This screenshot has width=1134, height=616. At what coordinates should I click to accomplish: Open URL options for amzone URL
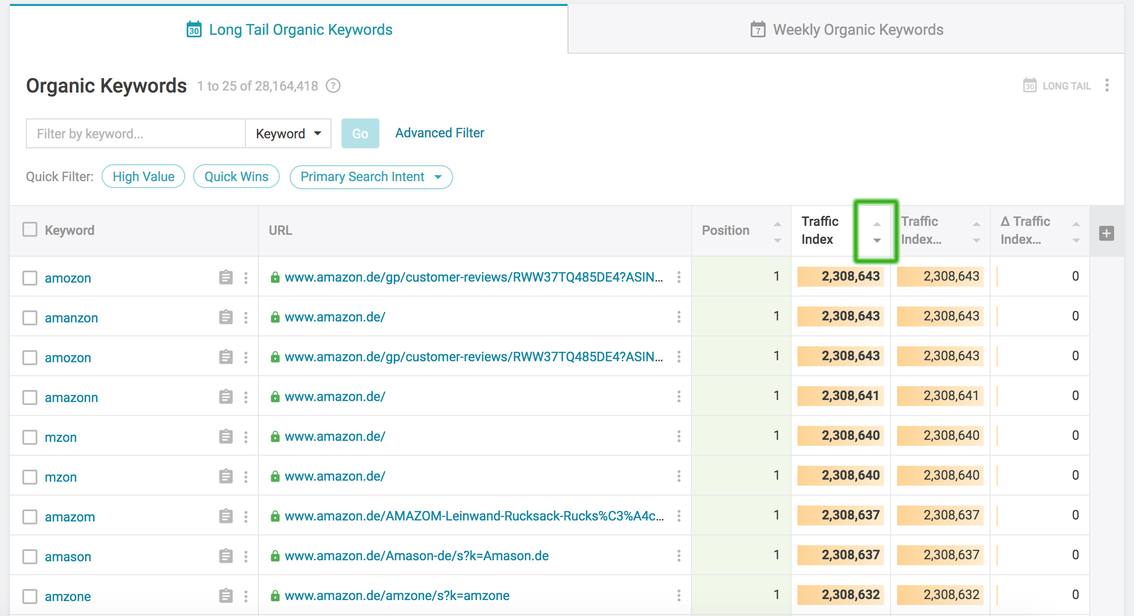(x=679, y=596)
